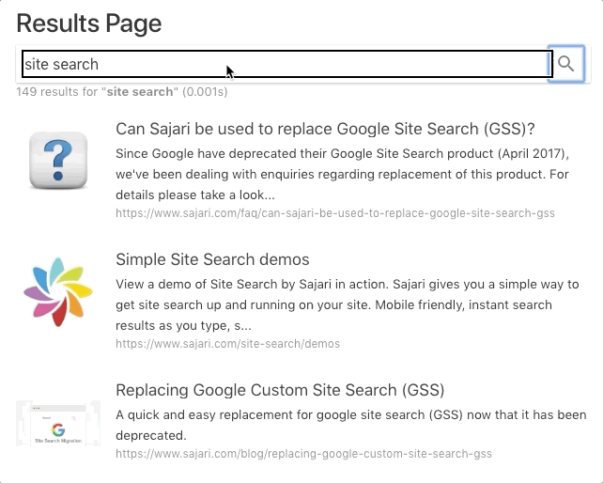Open 'Can Sajari be used to replace Google Site Search' result
This screenshot has width=603, height=483.
click(325, 129)
